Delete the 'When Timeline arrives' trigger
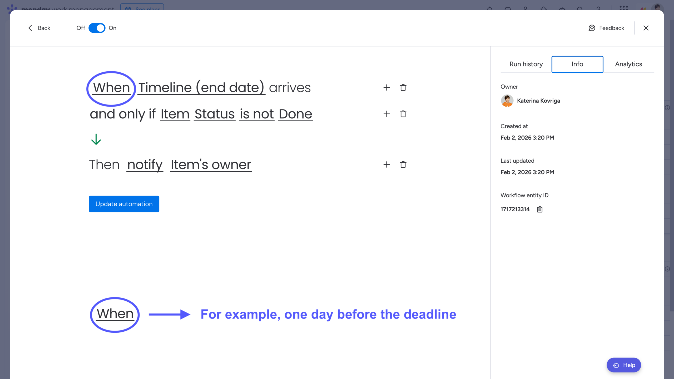The width and height of the screenshot is (674, 379). pyautogui.click(x=403, y=88)
